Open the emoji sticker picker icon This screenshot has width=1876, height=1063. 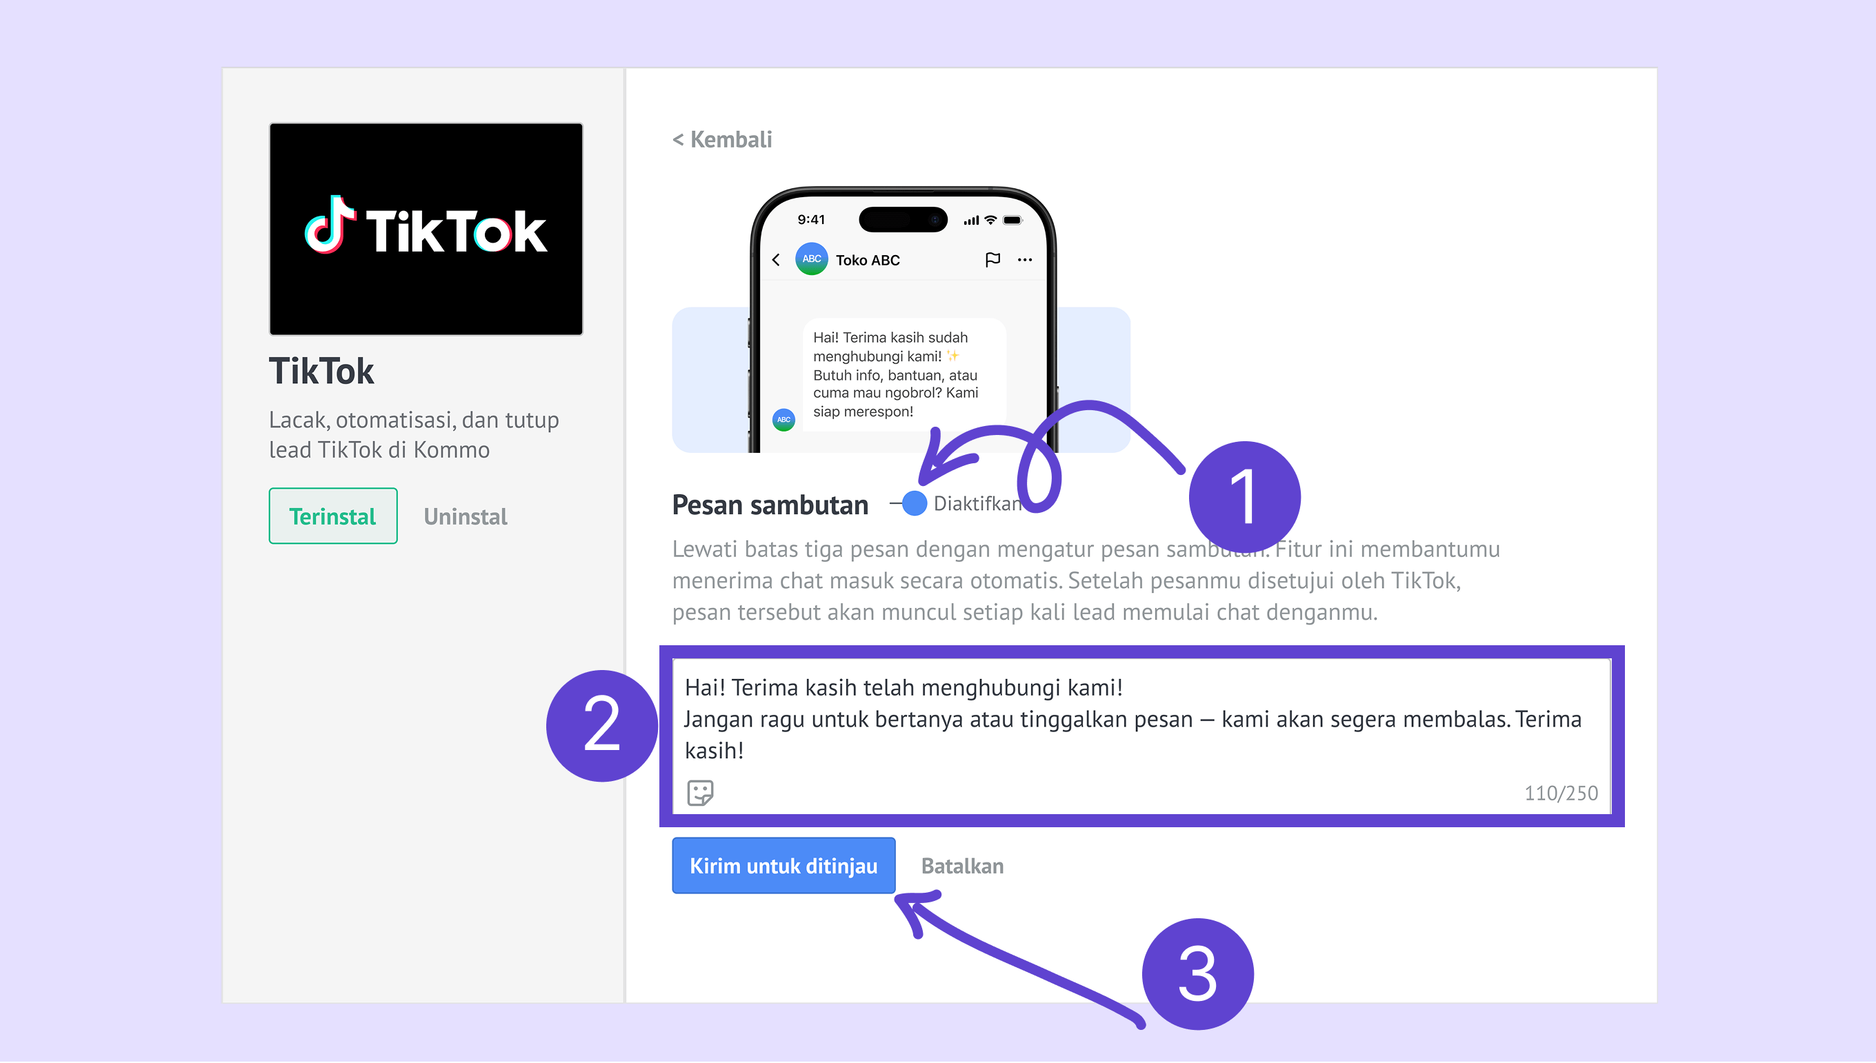pos(699,792)
